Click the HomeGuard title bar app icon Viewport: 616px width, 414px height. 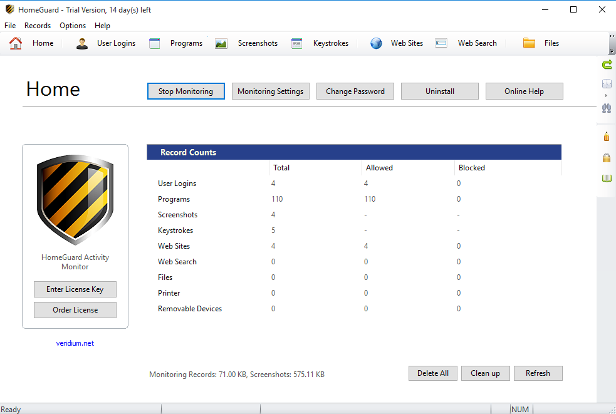coord(9,9)
